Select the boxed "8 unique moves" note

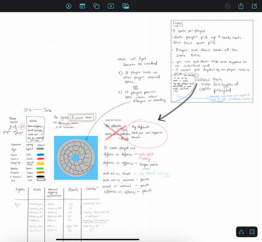pos(82,117)
